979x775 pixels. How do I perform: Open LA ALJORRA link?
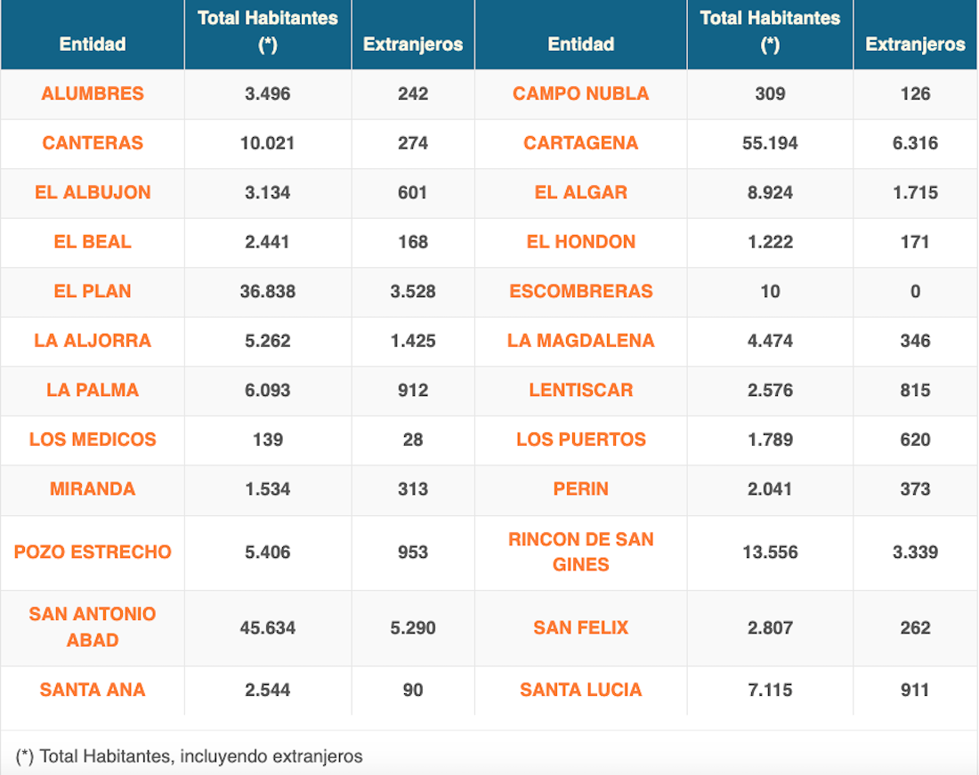(93, 341)
